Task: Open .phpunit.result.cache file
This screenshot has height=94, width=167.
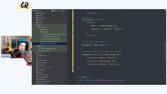Action: tap(44, 67)
